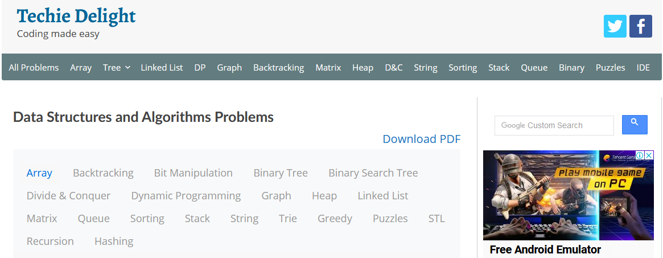Select D&C in the top navigation

393,67
